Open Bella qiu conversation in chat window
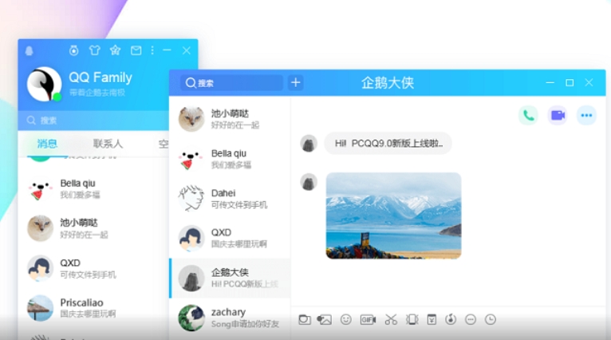 pos(230,159)
